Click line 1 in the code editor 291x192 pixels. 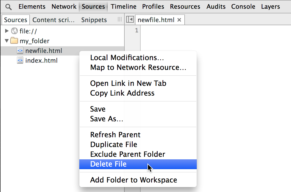click(206, 31)
